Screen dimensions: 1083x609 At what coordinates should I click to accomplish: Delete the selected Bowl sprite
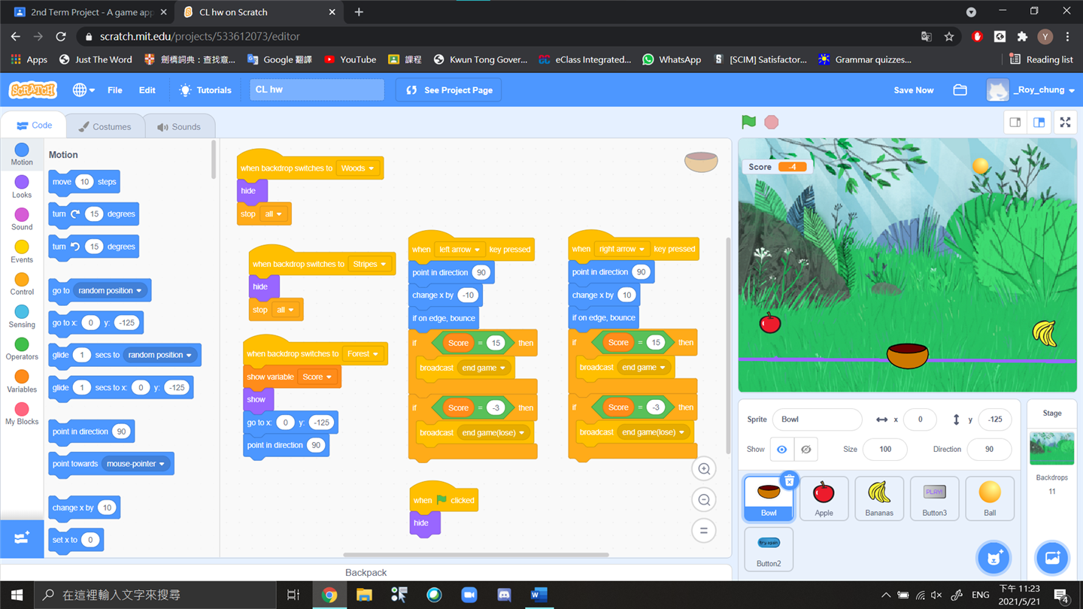(x=789, y=480)
